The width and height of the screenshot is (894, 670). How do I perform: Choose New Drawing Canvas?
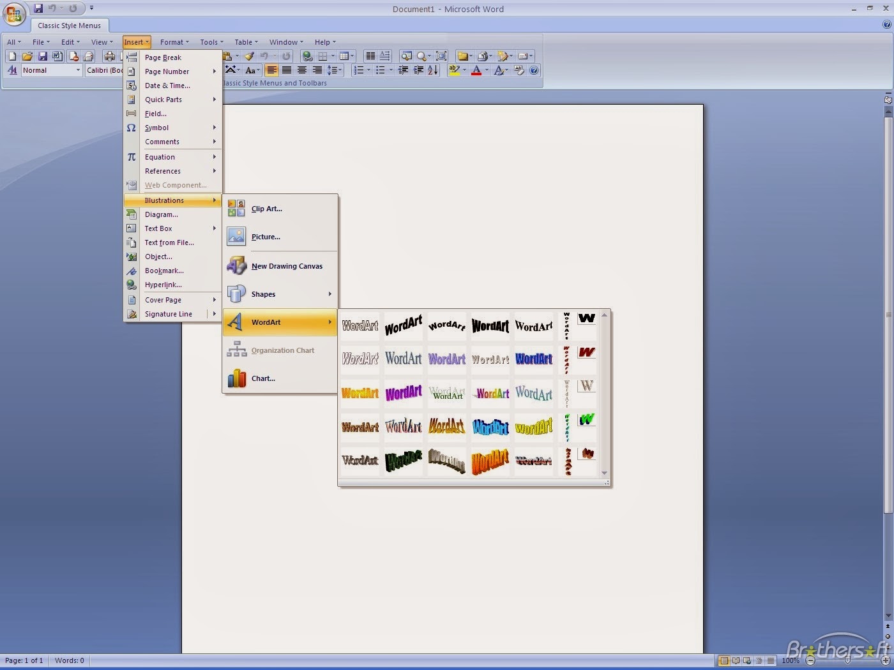[280, 266]
